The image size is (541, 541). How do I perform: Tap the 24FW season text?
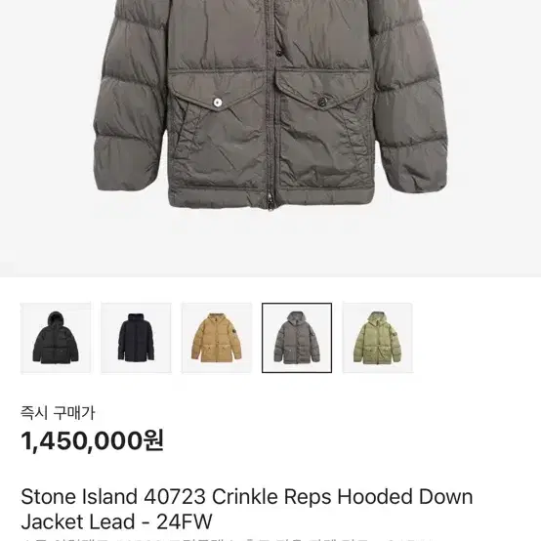pos(184,521)
